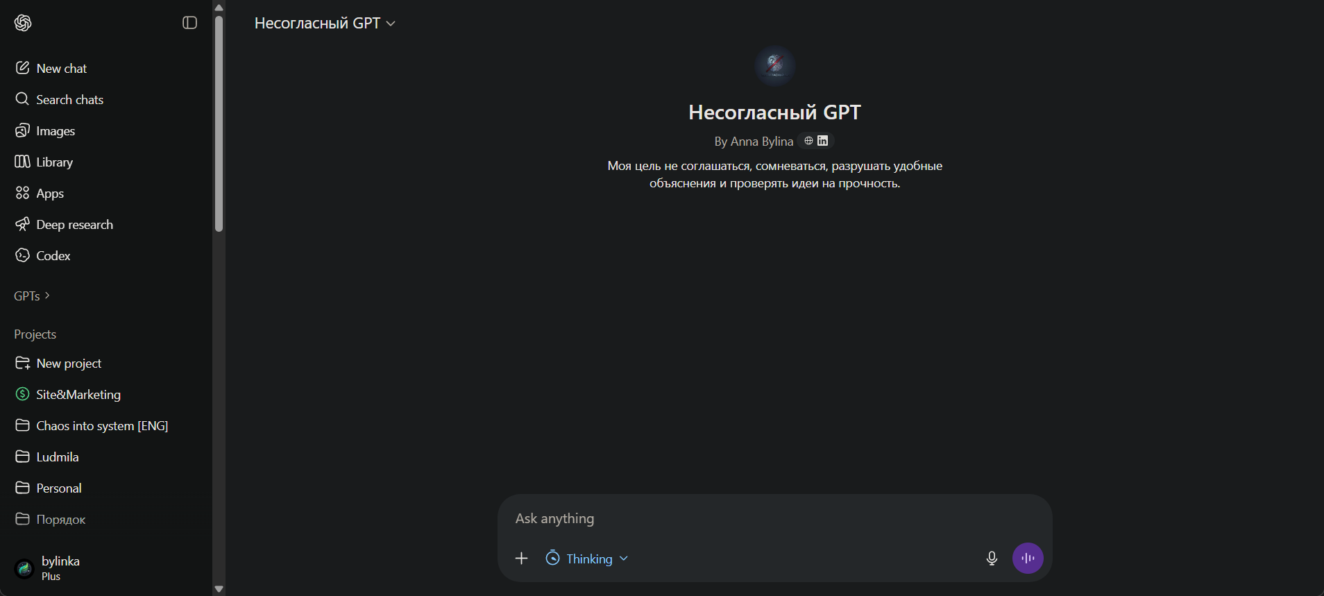Click the GPT description text
The image size is (1324, 596).
(x=775, y=175)
